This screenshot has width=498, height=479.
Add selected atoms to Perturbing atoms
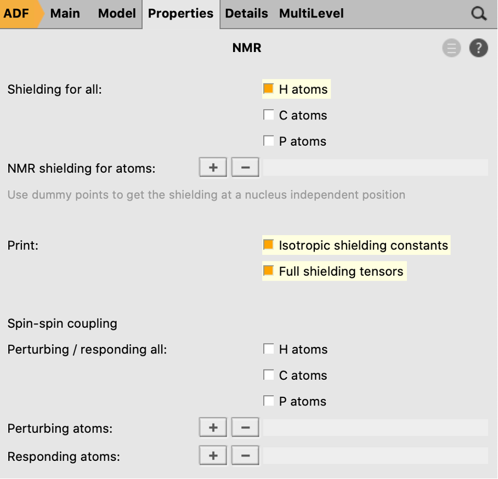pyautogui.click(x=213, y=427)
